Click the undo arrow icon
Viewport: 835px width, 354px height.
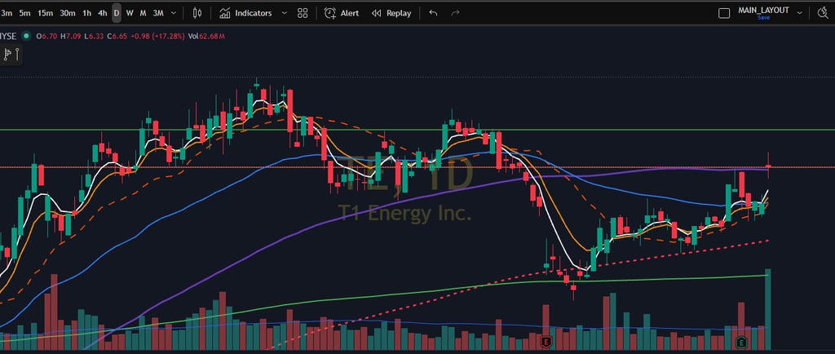433,13
